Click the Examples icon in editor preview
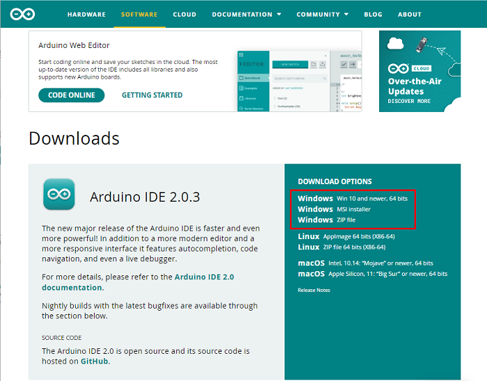Screen dimensions: 487x381 coord(241,89)
